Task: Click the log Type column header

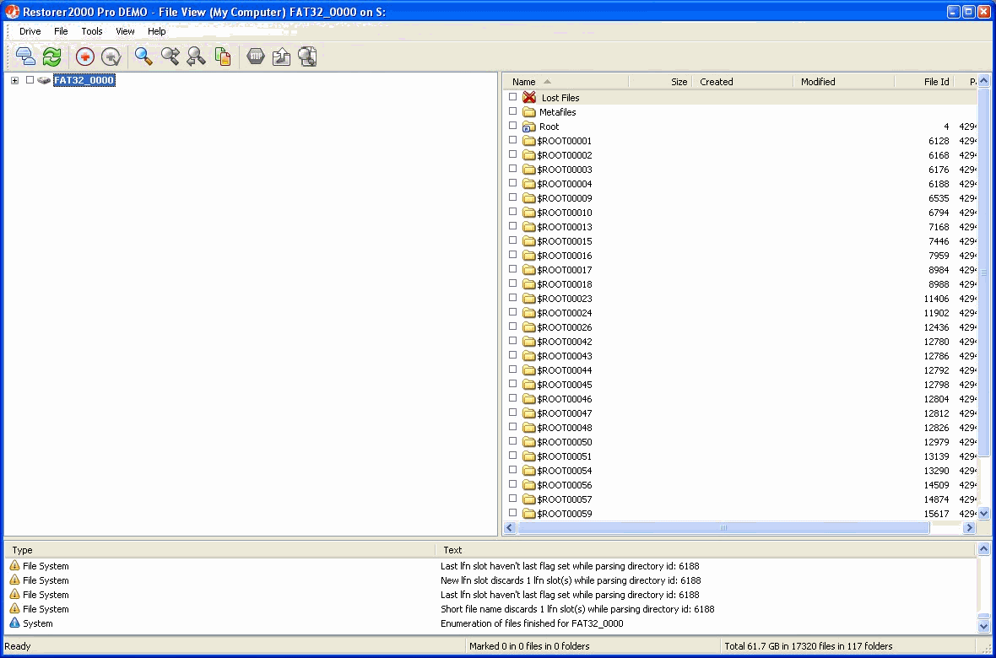Action: 219,550
